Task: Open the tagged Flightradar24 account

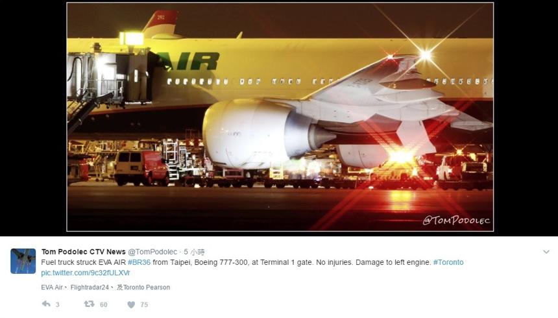Action: (x=90, y=287)
